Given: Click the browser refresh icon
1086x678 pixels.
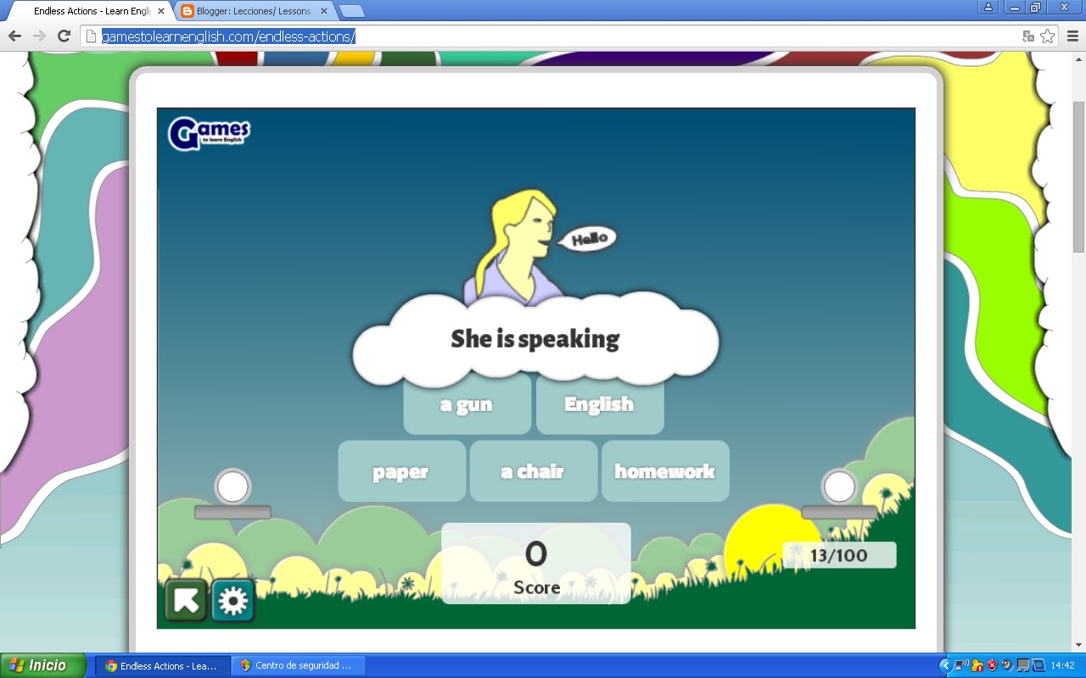Looking at the screenshot, I should tap(64, 36).
